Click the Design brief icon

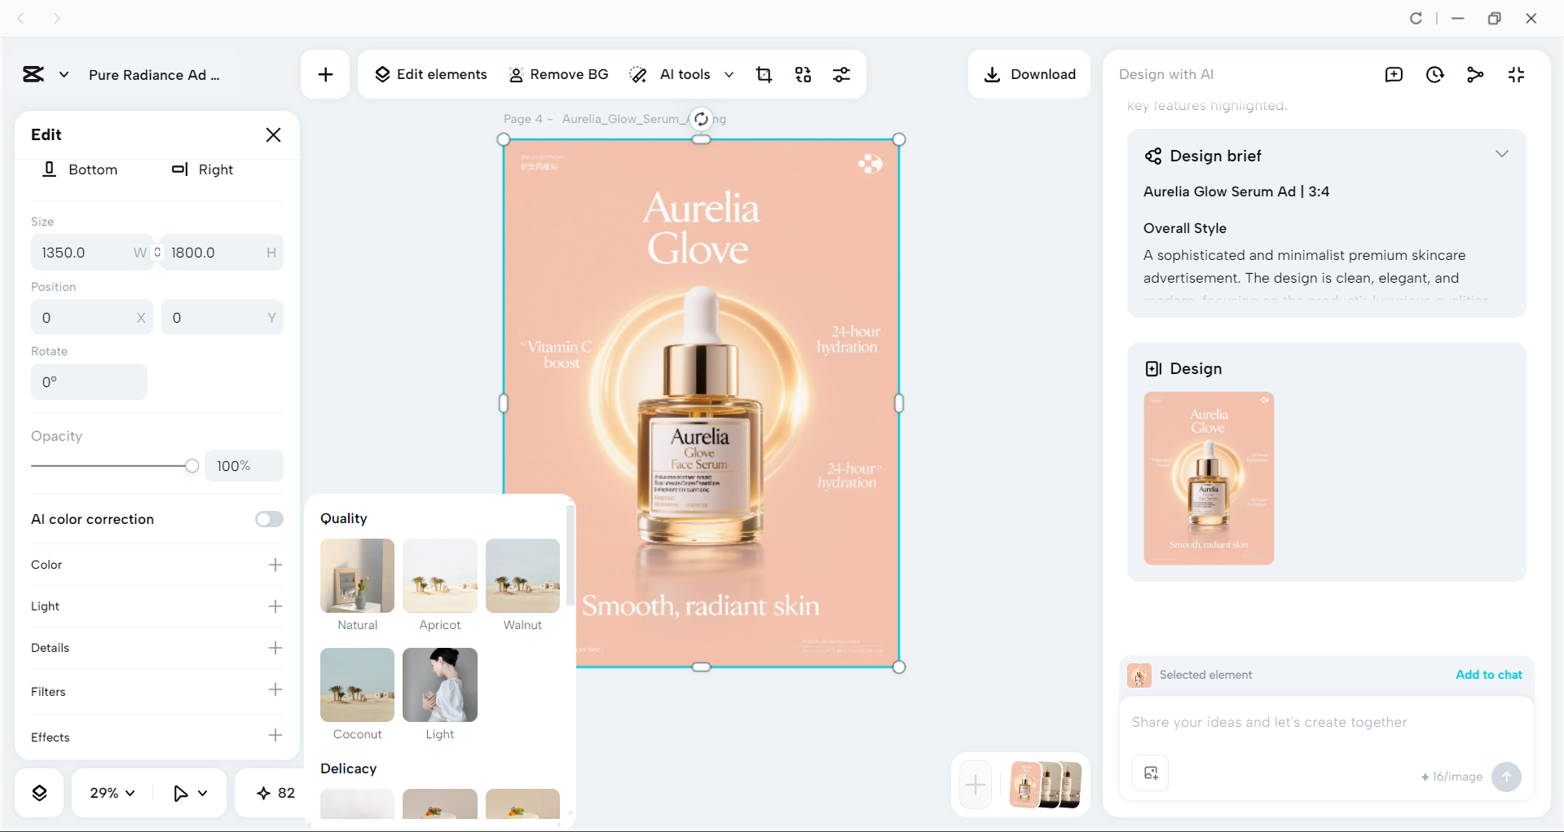pos(1153,156)
